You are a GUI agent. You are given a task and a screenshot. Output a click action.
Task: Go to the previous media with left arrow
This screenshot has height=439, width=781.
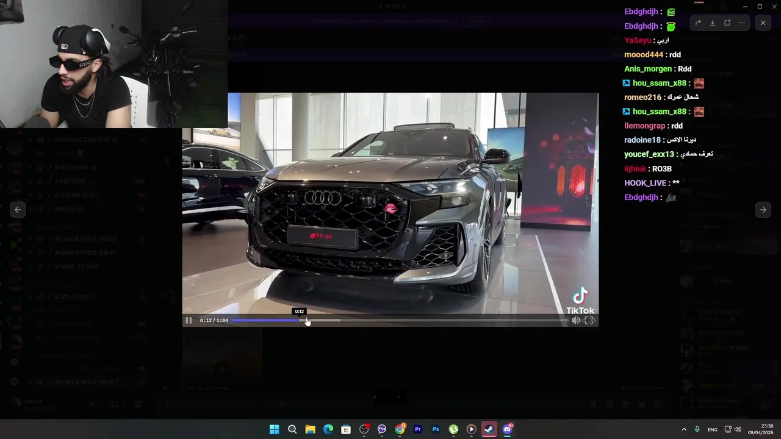click(x=18, y=210)
